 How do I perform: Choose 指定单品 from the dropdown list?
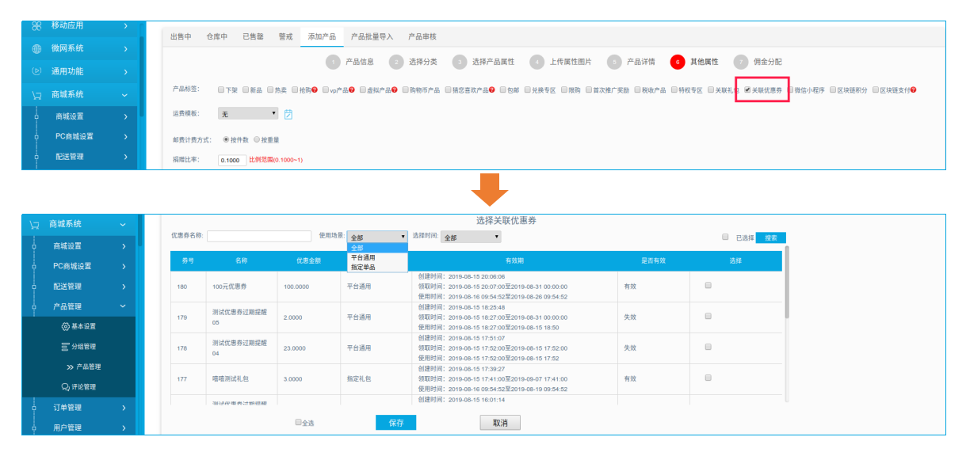(377, 267)
